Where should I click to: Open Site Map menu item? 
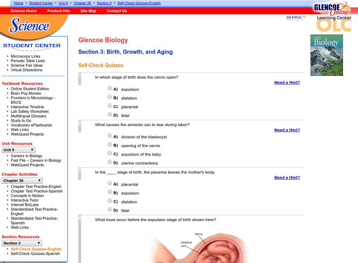tap(88, 11)
